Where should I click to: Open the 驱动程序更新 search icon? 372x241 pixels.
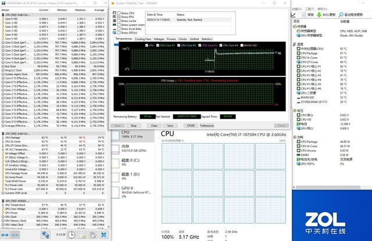[339, 14]
